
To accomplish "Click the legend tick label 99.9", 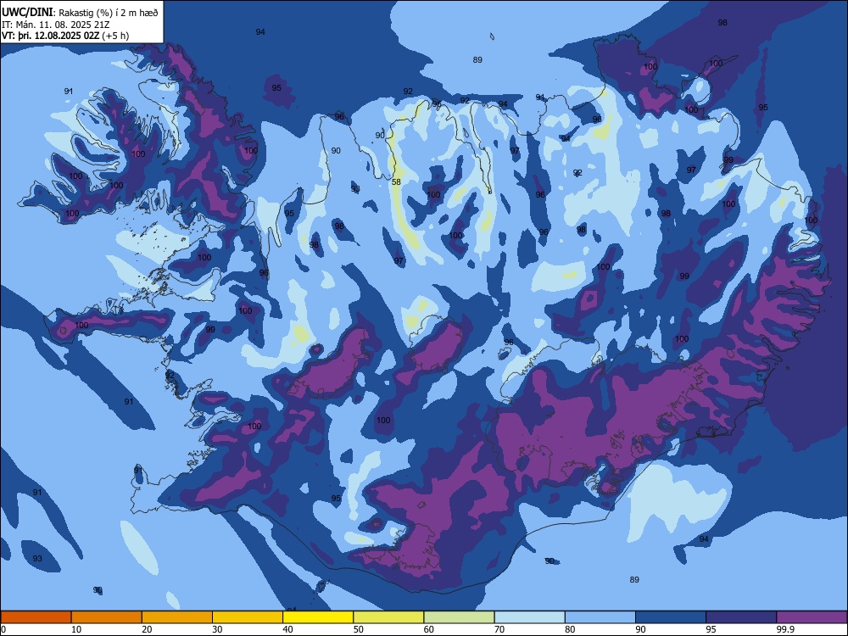I will point(784,629).
